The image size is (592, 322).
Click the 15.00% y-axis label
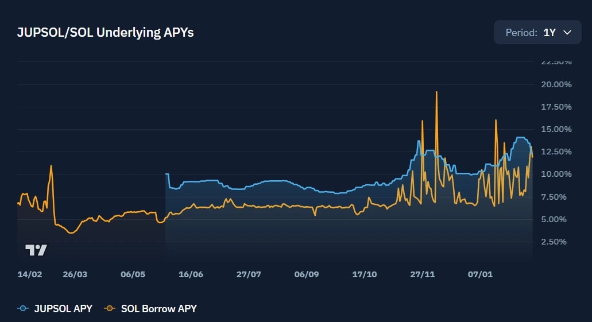(556, 129)
